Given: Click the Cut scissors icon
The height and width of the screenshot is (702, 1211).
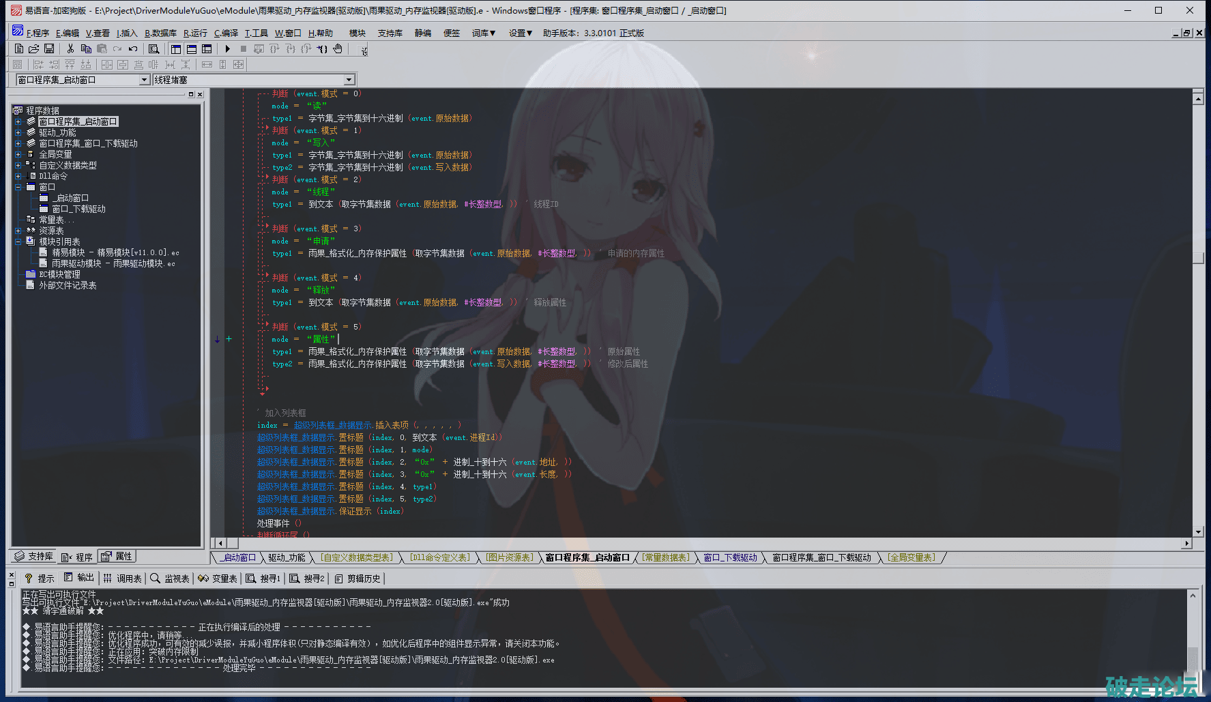Looking at the screenshot, I should [x=70, y=49].
